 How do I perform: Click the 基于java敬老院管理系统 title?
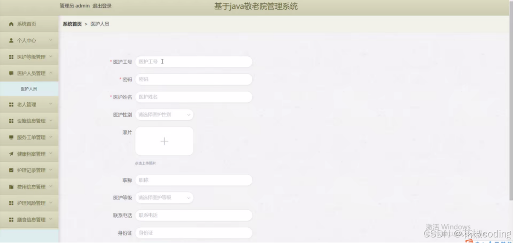click(256, 6)
